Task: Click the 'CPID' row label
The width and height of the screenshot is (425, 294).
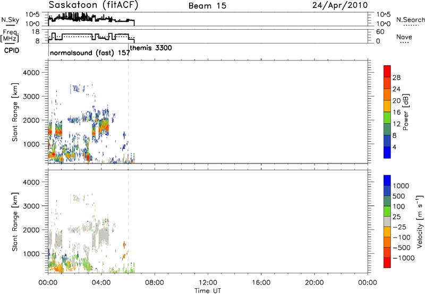Action: click(x=12, y=50)
